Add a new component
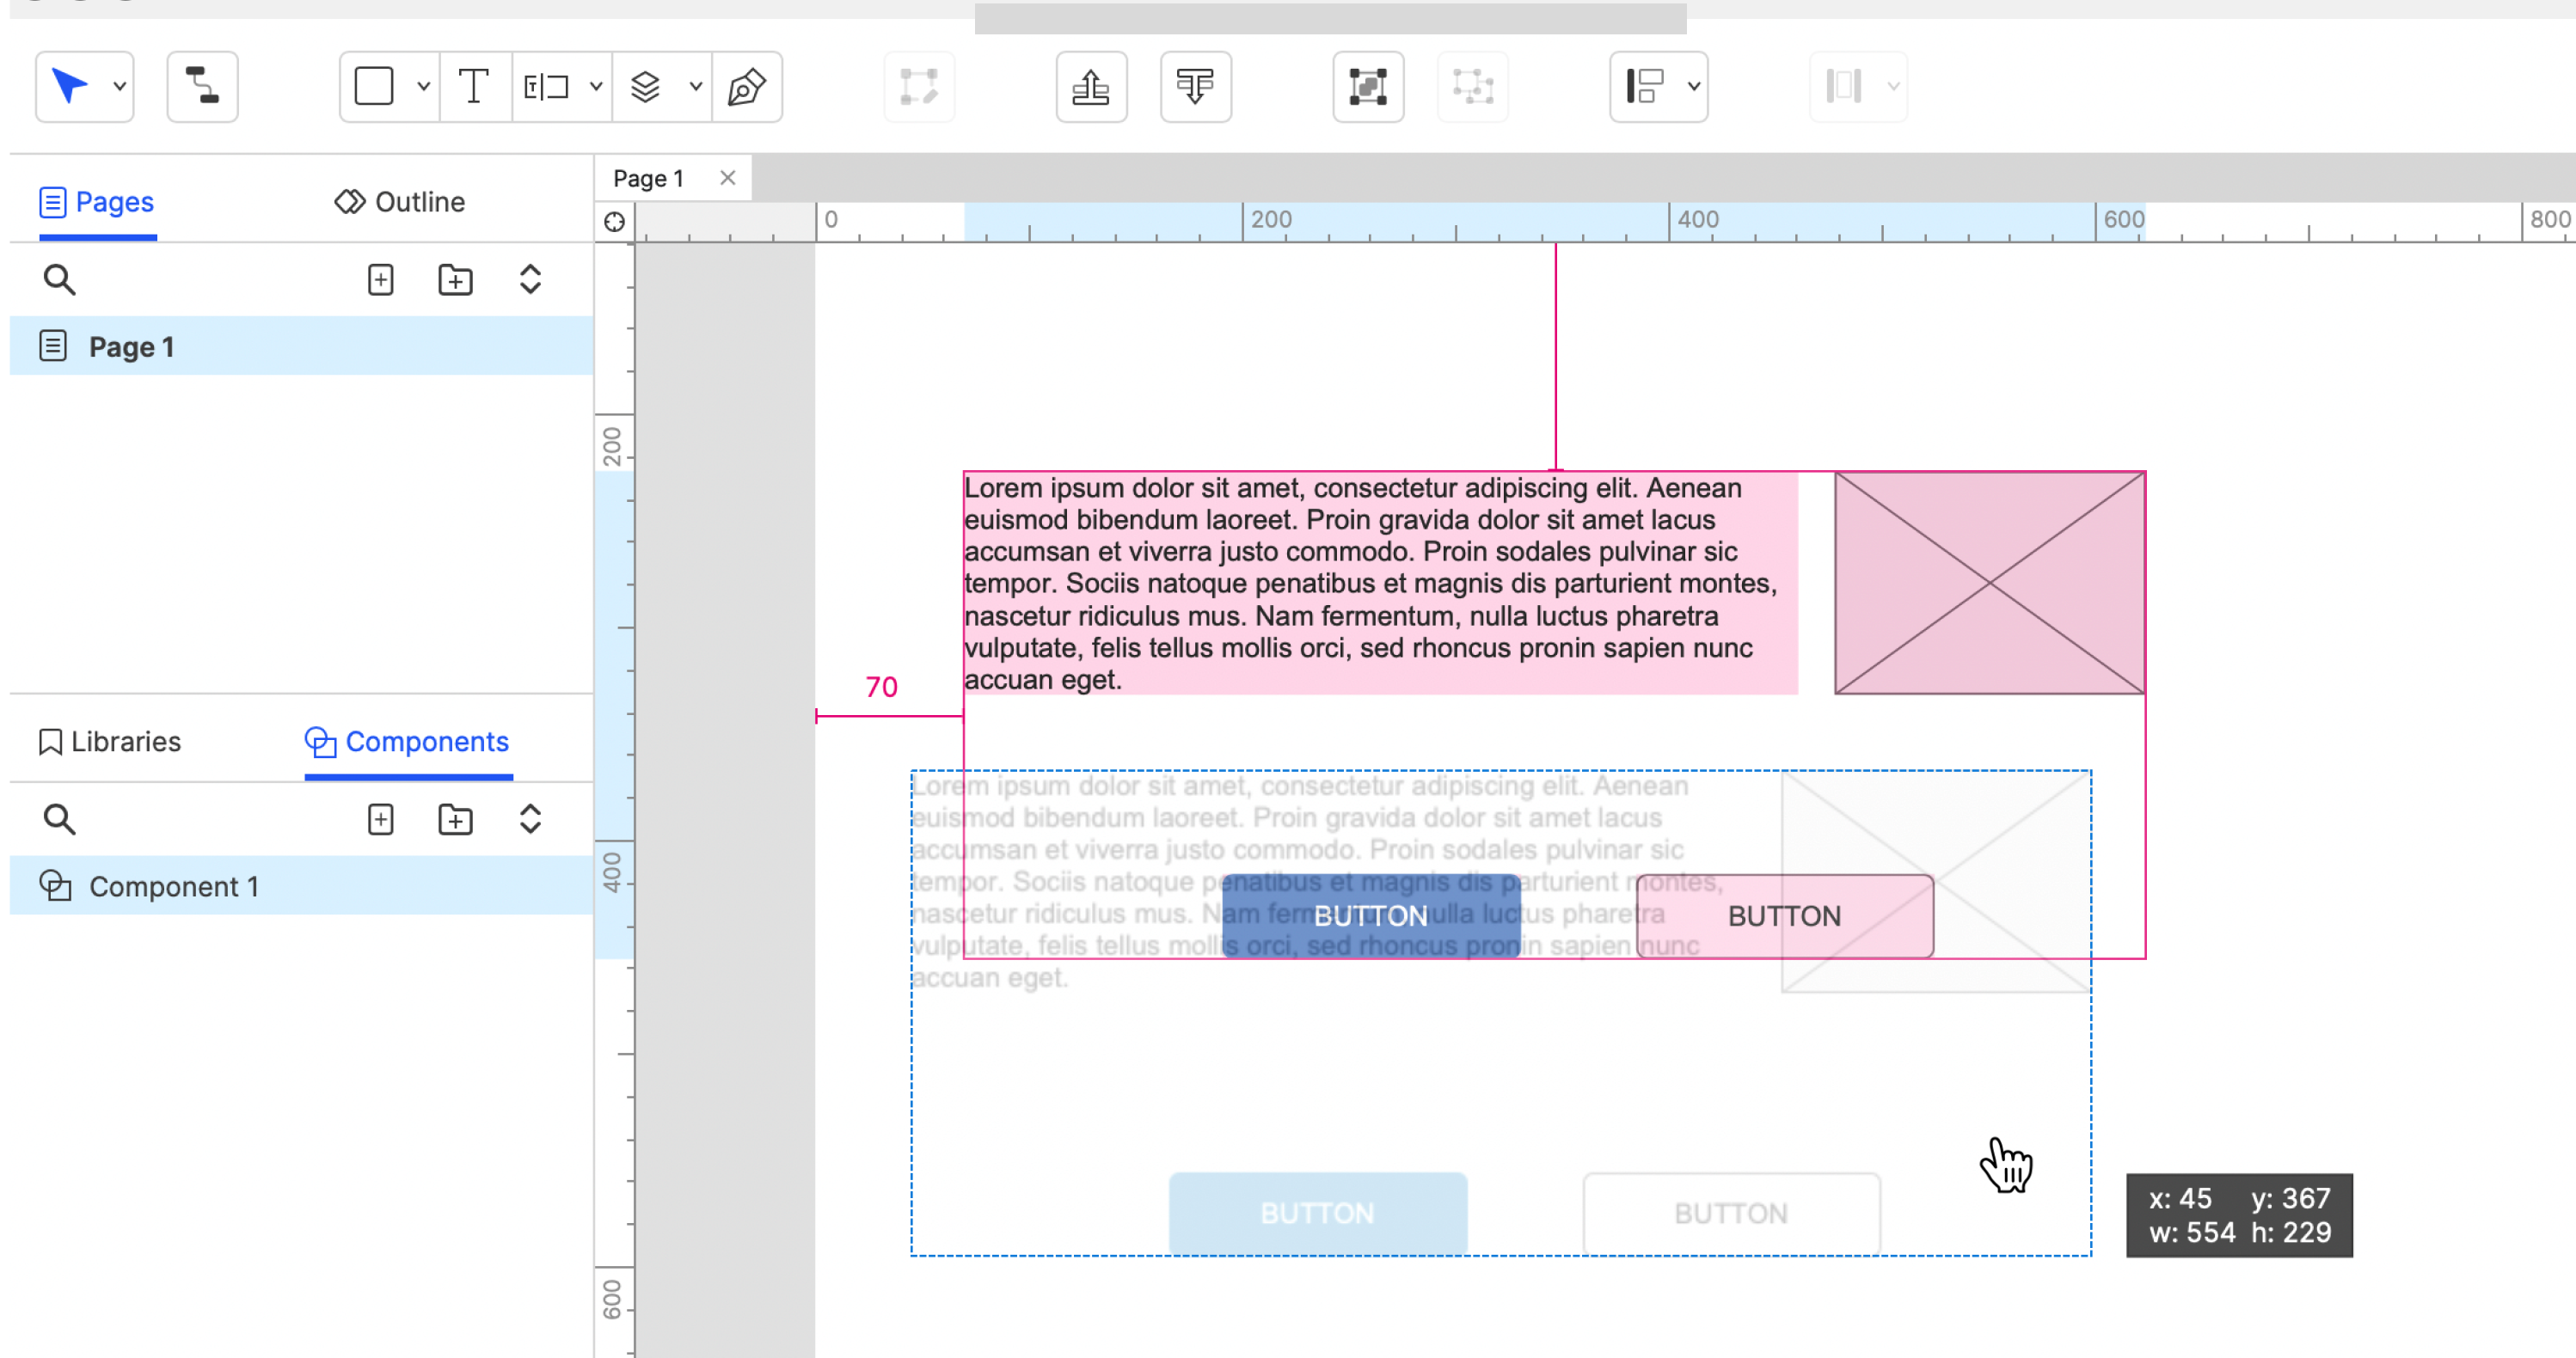This screenshot has width=2576, height=1358. tap(381, 821)
